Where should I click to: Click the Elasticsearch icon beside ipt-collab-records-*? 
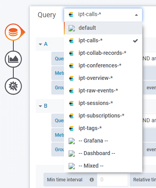pos(71,53)
